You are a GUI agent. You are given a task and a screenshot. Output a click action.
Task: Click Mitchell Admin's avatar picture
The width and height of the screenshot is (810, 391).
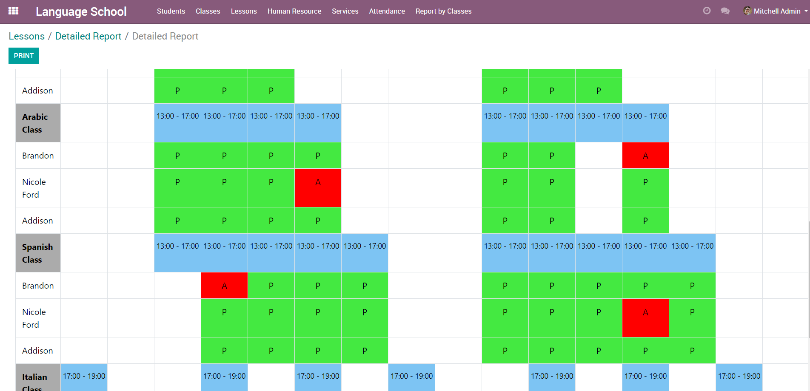(x=747, y=11)
